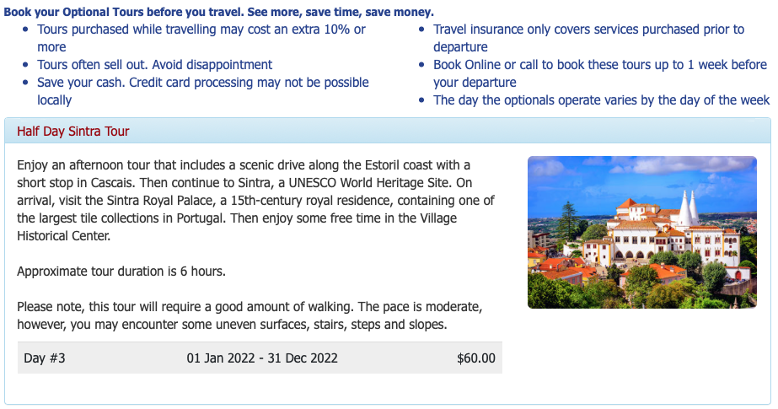Click the Village Historical Center text
This screenshot has width=778, height=409.
237,227
